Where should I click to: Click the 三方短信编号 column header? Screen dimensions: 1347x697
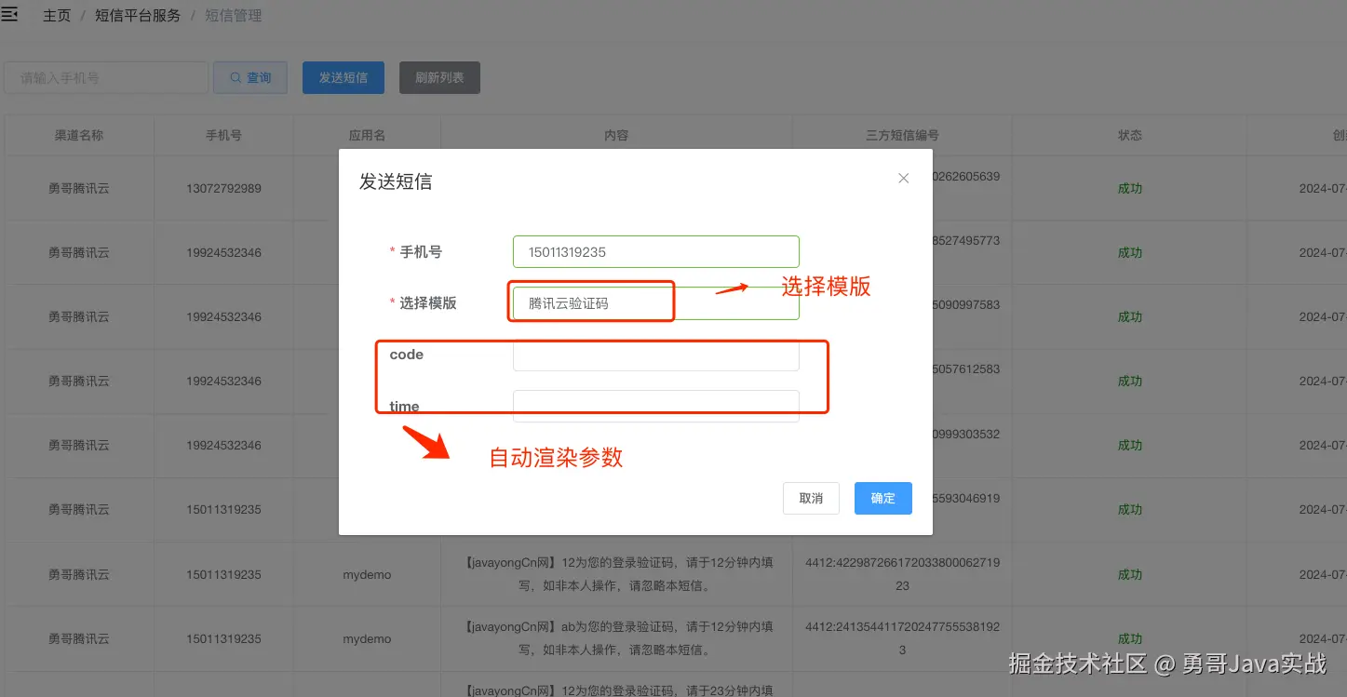(x=902, y=135)
